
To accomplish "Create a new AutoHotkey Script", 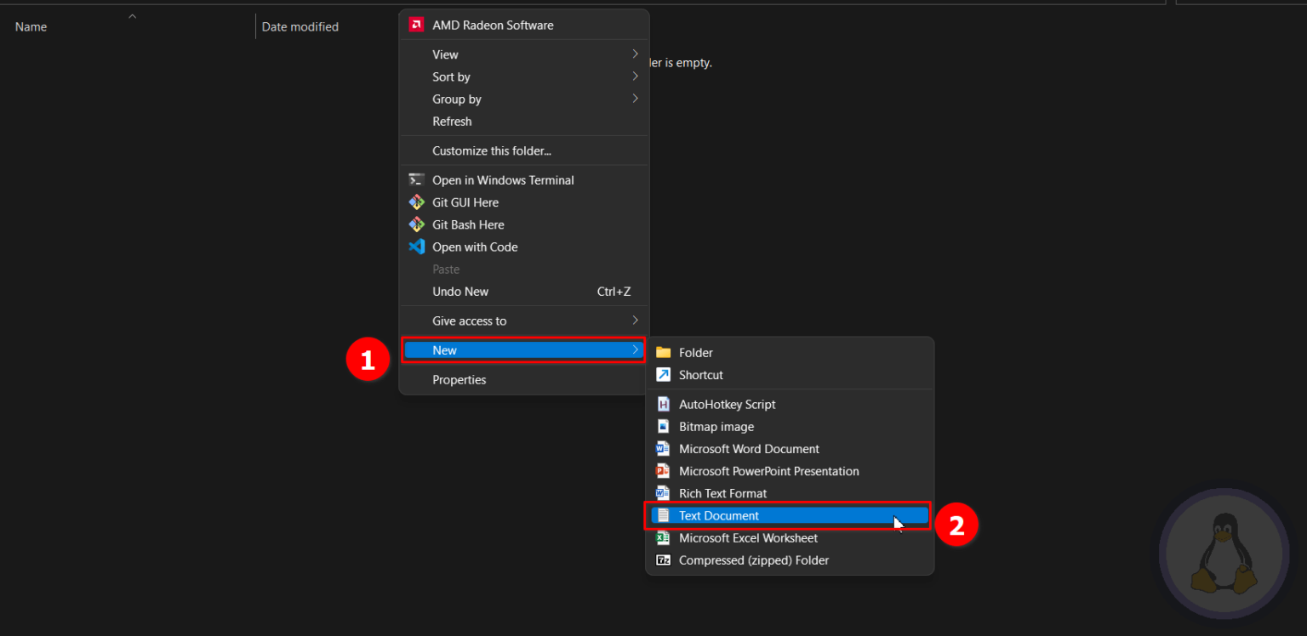I will (x=728, y=404).
